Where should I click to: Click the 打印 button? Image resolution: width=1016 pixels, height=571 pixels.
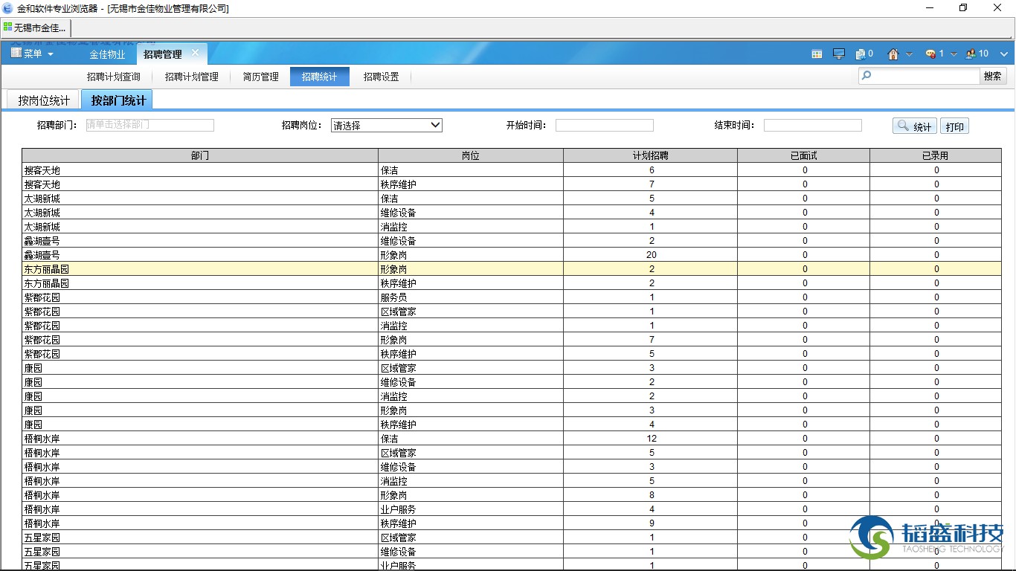click(x=954, y=126)
